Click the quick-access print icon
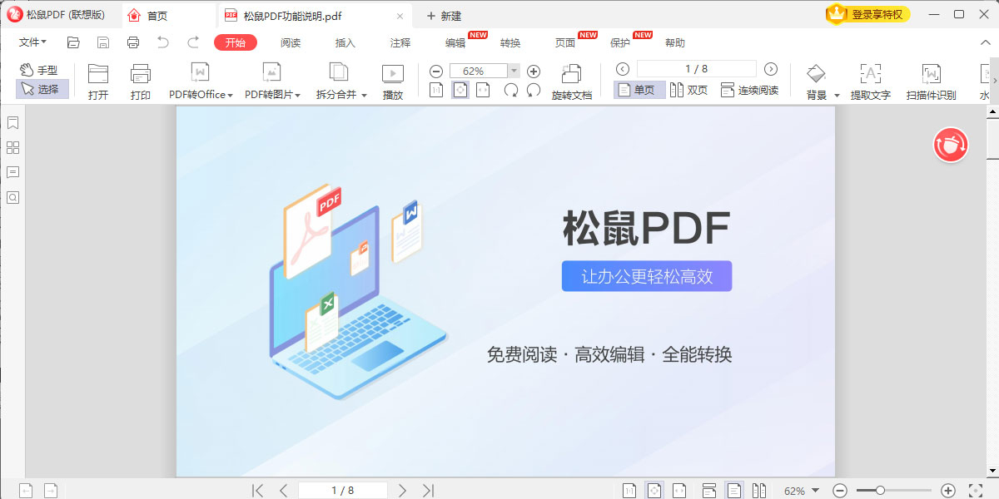This screenshot has height=499, width=999. [x=133, y=42]
